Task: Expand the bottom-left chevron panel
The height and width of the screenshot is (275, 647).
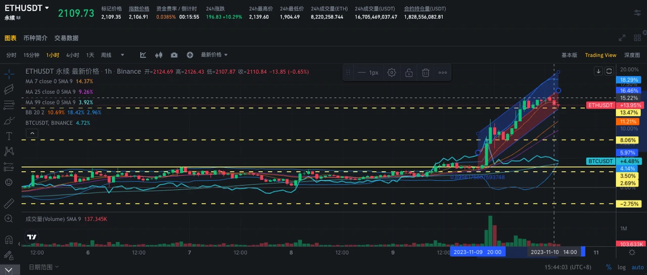Action: click(9, 270)
